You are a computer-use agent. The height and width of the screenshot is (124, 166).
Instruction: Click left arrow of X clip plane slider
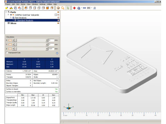point(13,40)
